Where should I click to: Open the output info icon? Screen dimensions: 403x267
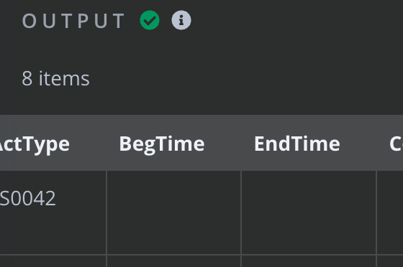coord(181,20)
